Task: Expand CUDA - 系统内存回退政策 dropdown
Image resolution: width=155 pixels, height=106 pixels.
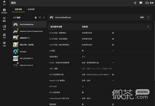Action: tap(113, 63)
